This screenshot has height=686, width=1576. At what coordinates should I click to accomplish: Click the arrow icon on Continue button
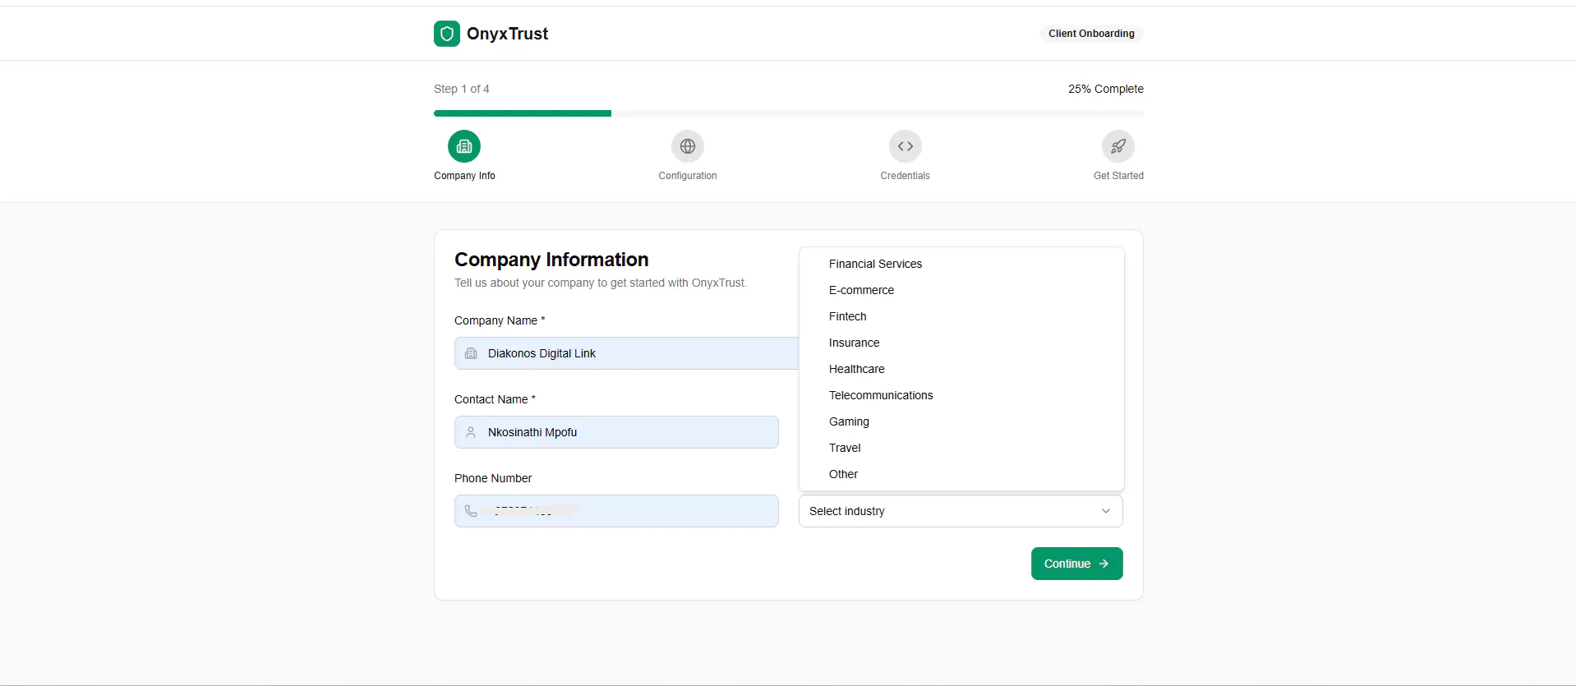click(1104, 564)
